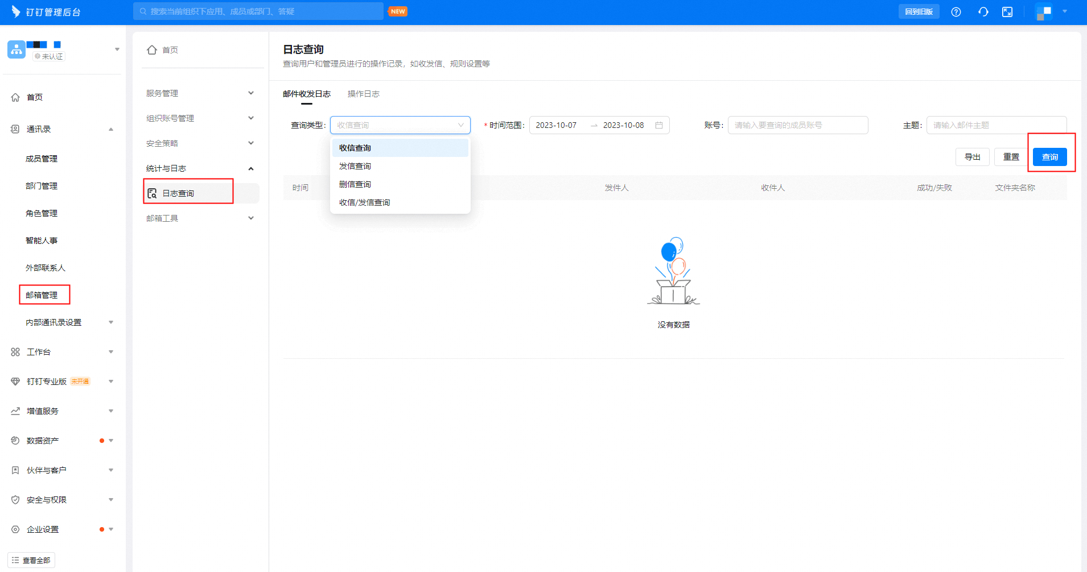Click the global search input field
Screen dimensions: 1087x572
258,11
